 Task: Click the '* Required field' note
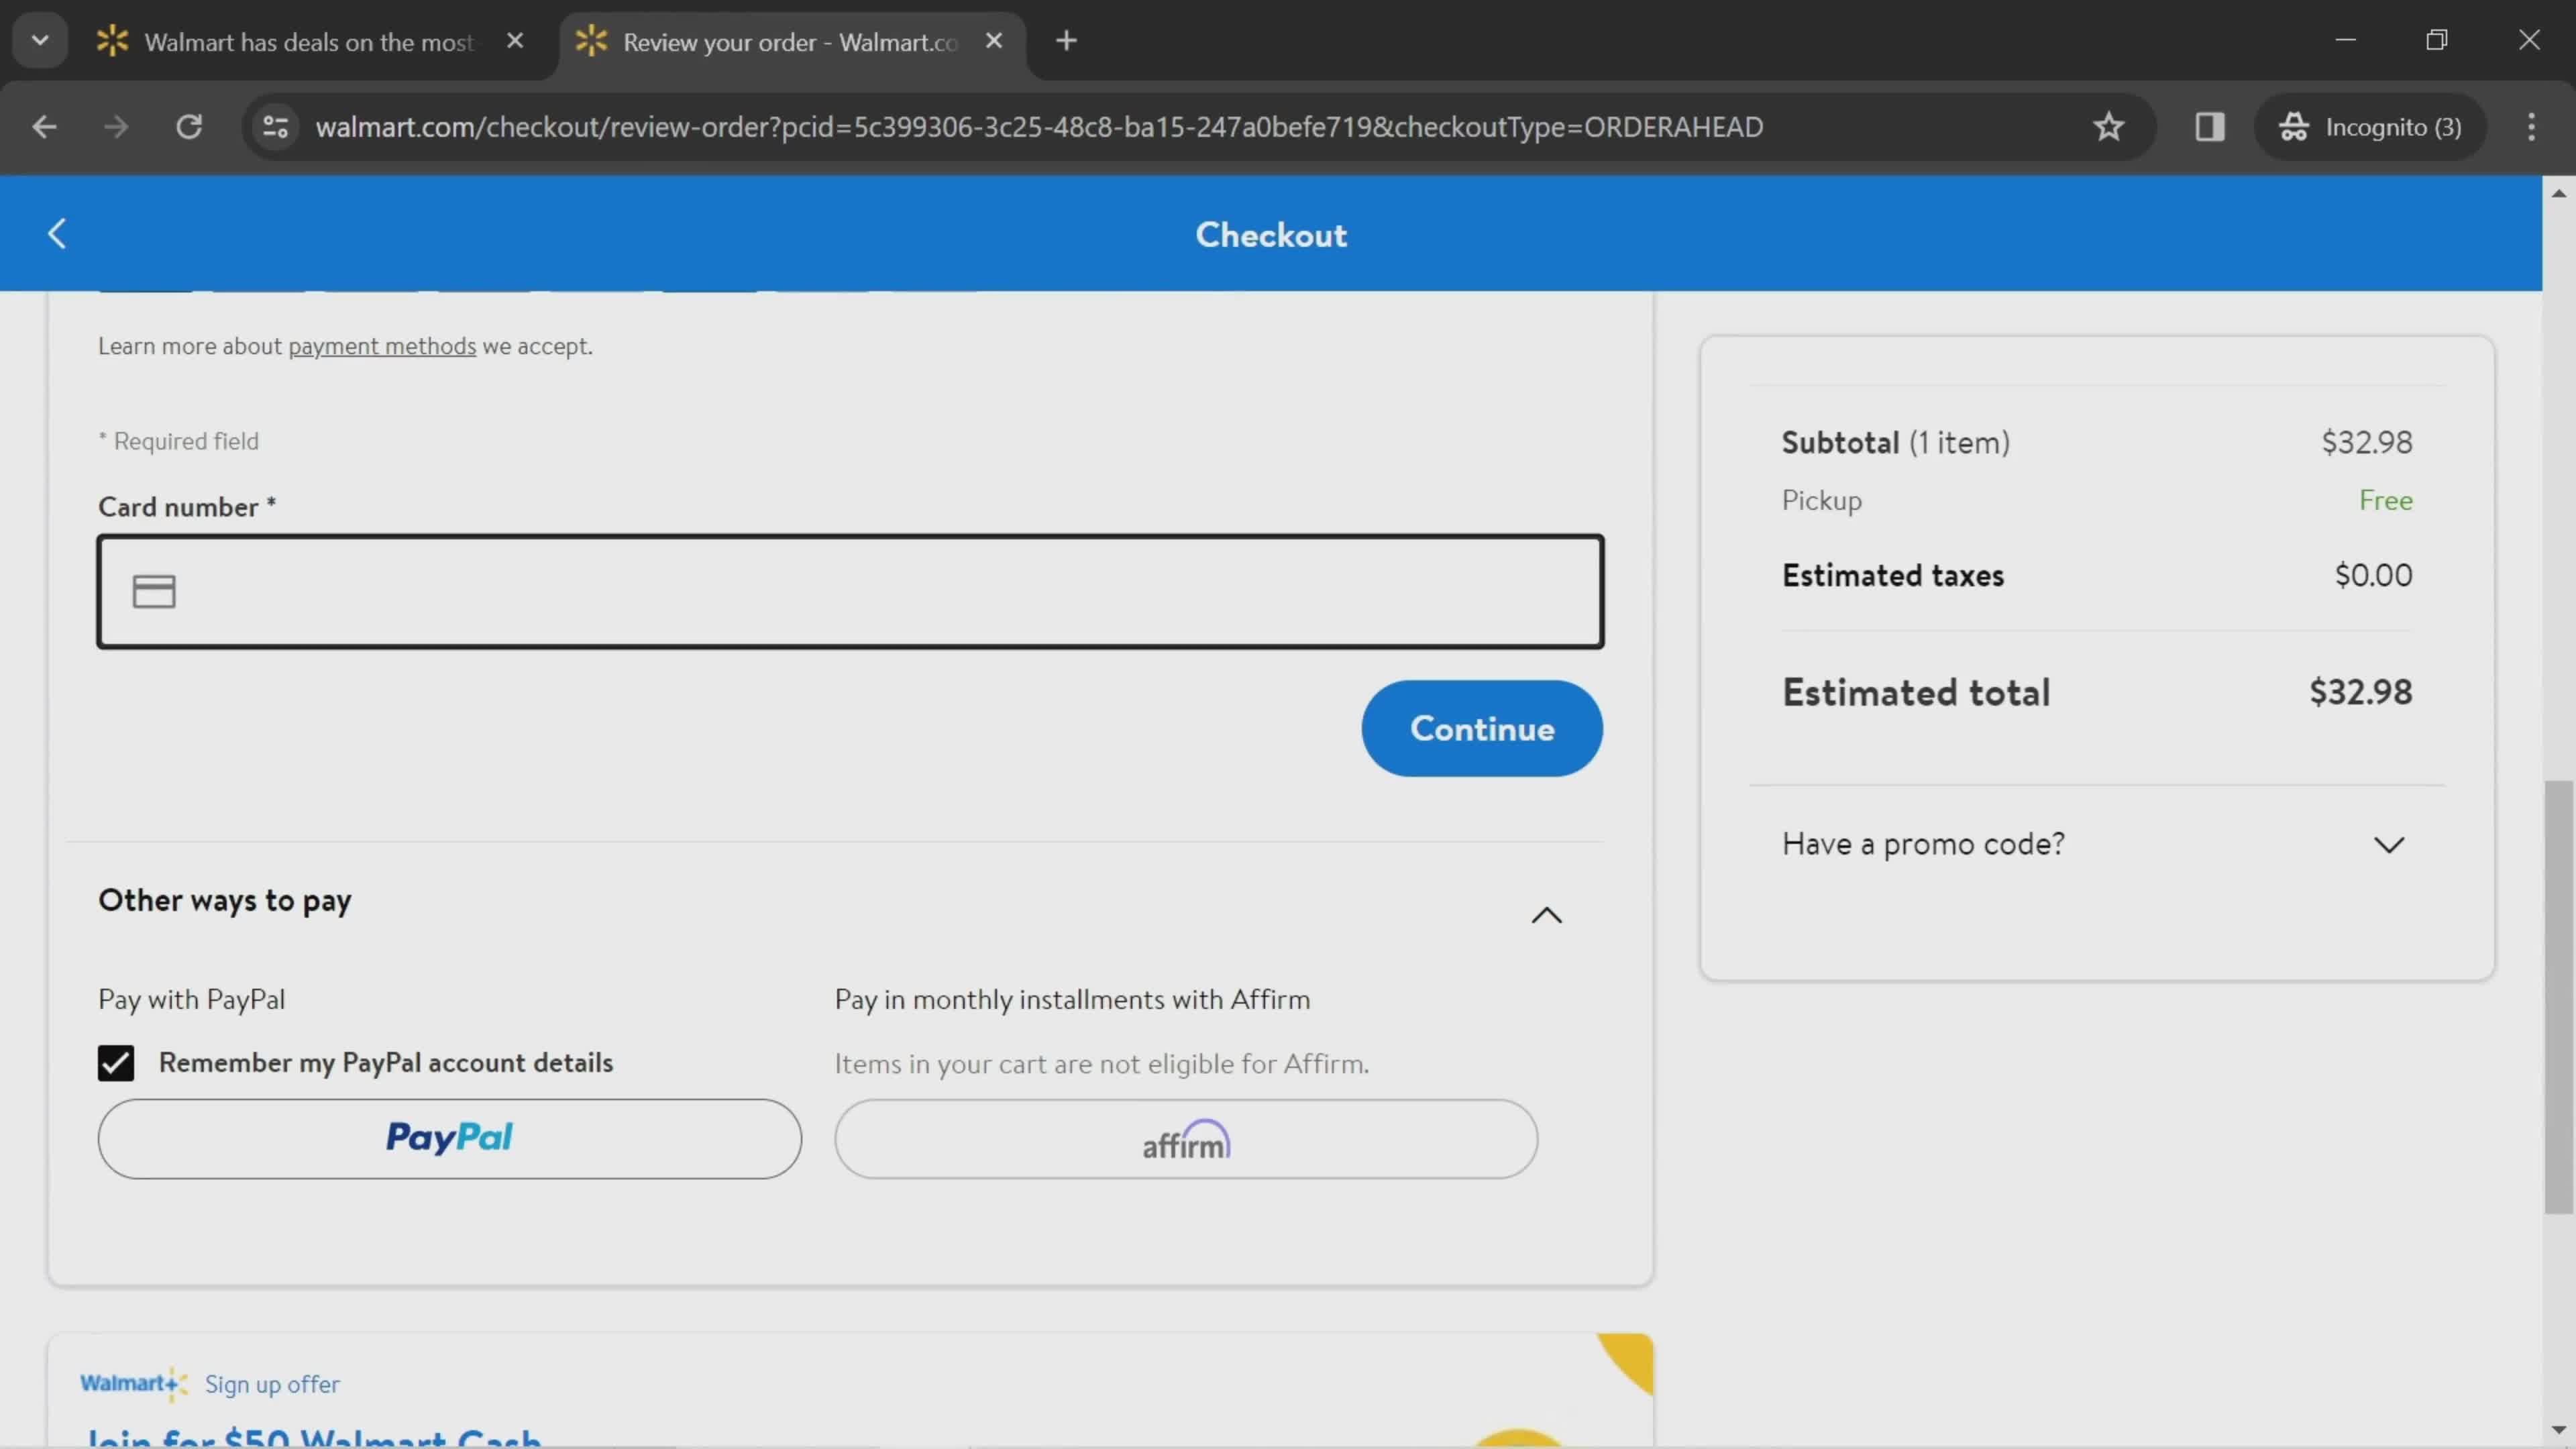pyautogui.click(x=178, y=442)
